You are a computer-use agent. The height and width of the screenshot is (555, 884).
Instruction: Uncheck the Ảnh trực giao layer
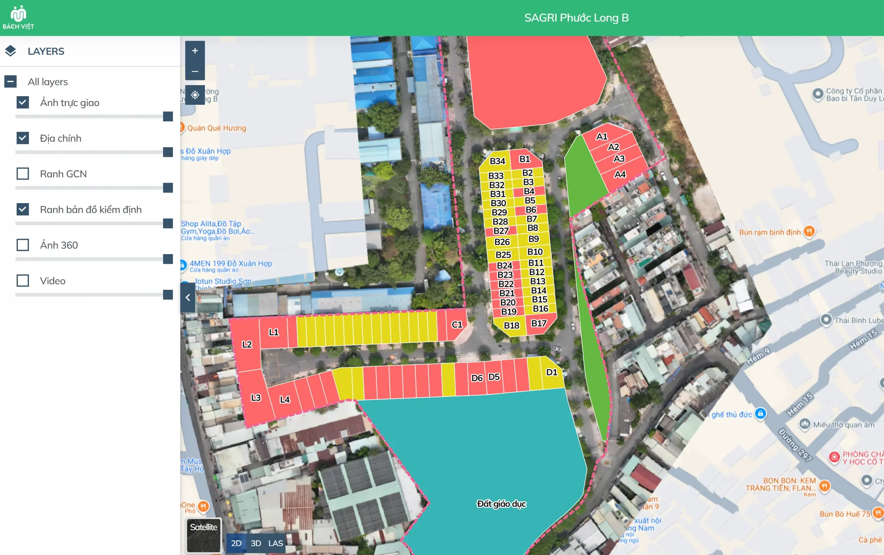coord(23,102)
